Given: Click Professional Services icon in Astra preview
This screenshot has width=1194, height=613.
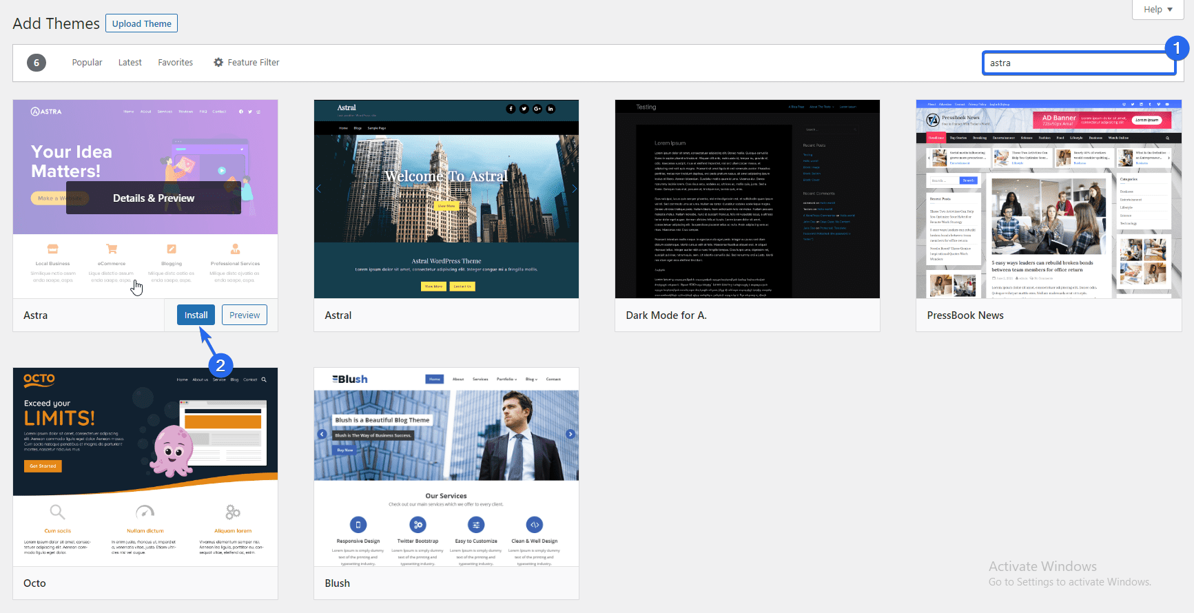Looking at the screenshot, I should [x=235, y=249].
